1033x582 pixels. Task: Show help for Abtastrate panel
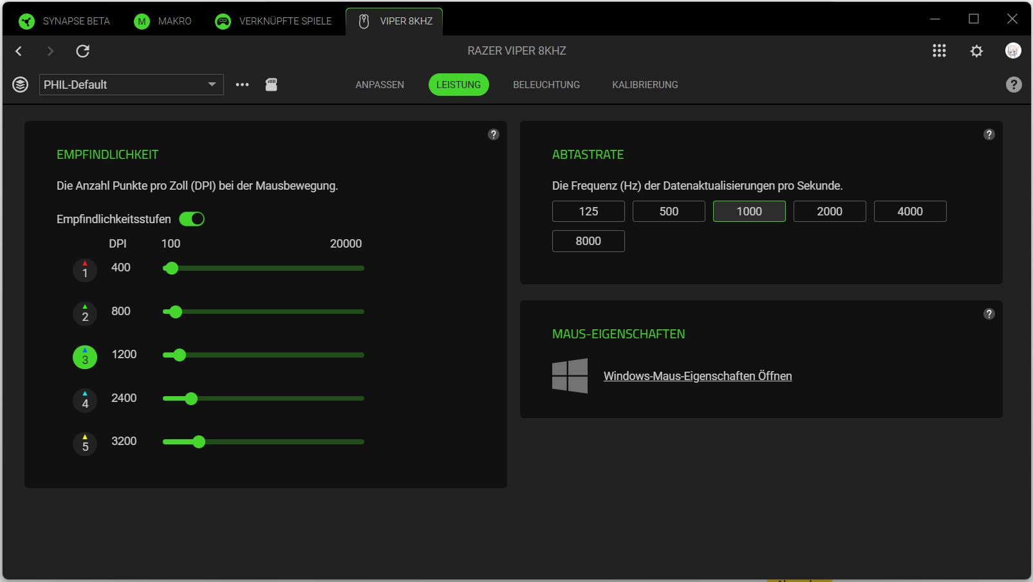click(989, 134)
